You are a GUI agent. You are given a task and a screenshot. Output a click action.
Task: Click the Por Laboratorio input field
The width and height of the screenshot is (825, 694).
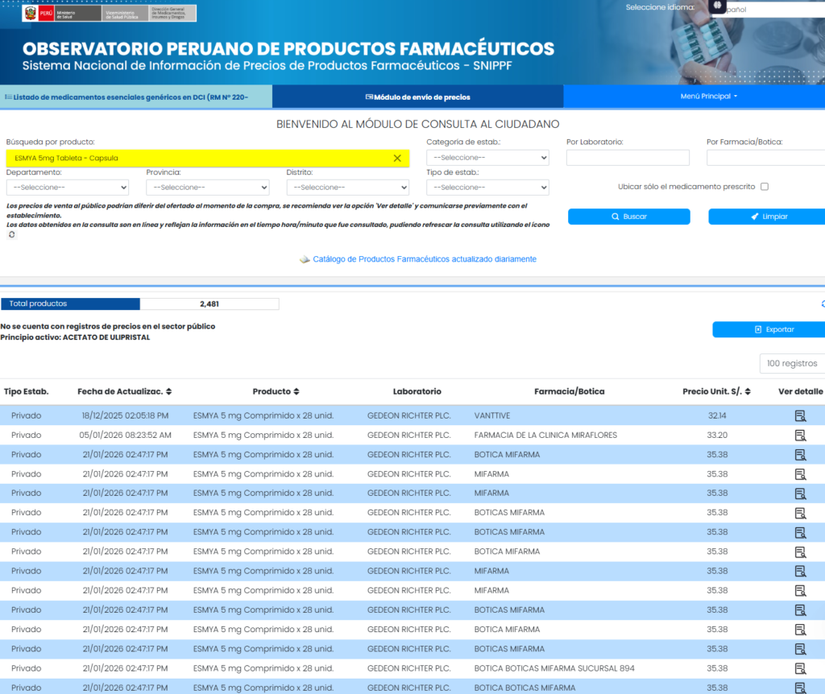pyautogui.click(x=628, y=158)
